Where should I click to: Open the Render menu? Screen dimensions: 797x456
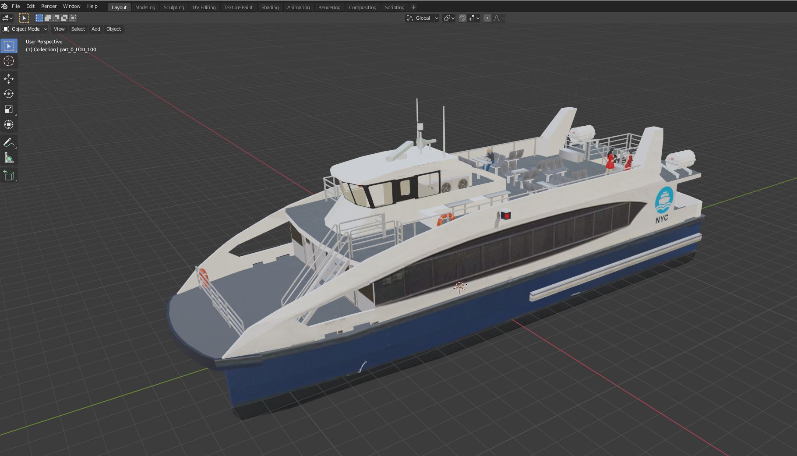49,6
